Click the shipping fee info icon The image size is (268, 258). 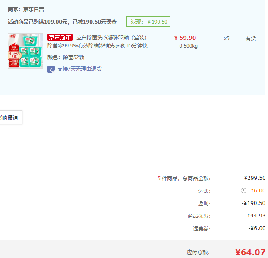(x=243, y=190)
